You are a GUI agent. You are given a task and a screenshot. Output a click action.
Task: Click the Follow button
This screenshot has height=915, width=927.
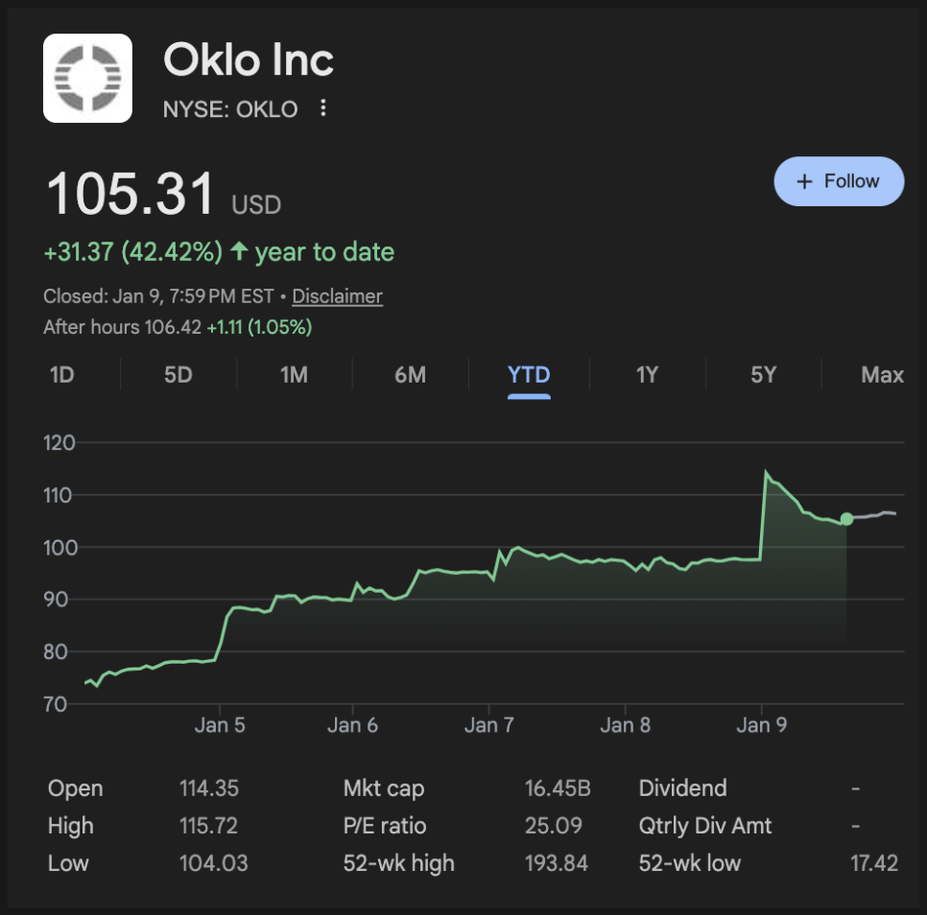point(839,181)
